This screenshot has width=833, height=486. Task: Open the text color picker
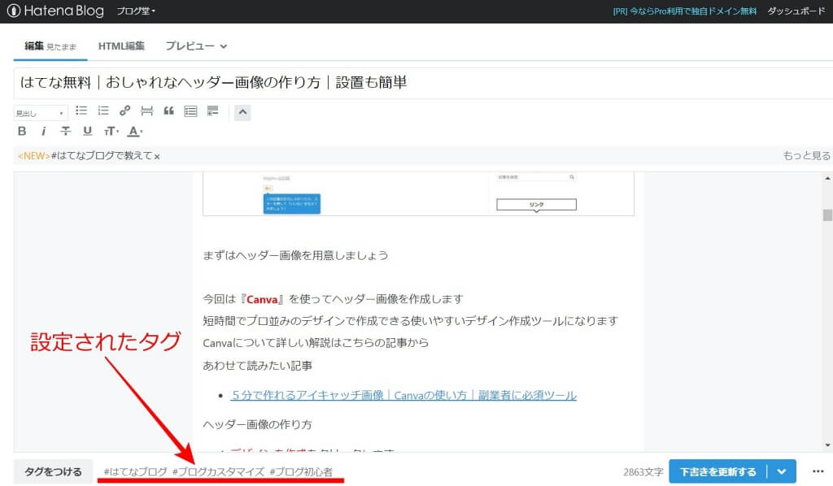click(x=133, y=130)
